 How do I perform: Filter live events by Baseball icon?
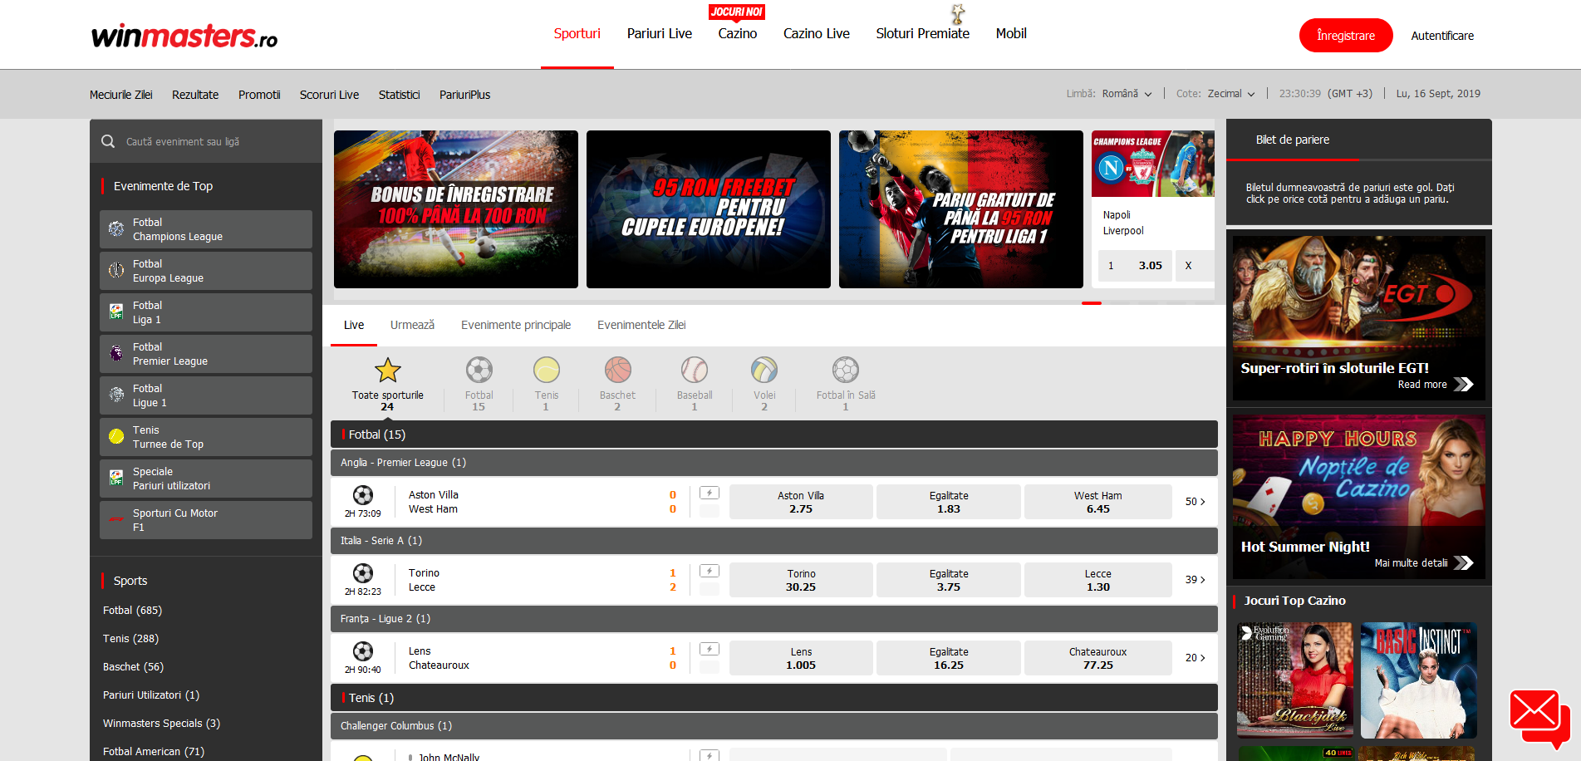(x=694, y=370)
